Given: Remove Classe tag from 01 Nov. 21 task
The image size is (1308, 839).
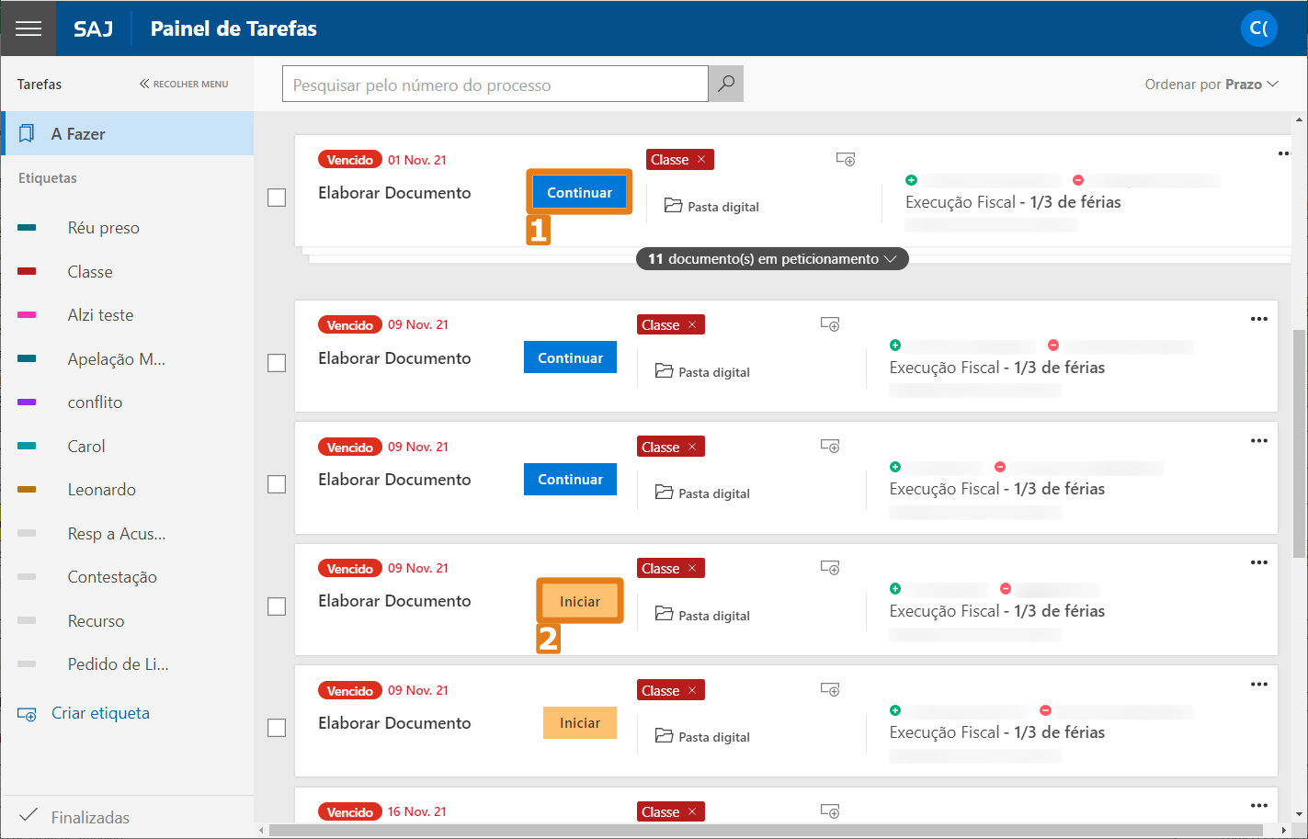Looking at the screenshot, I should click(x=701, y=159).
